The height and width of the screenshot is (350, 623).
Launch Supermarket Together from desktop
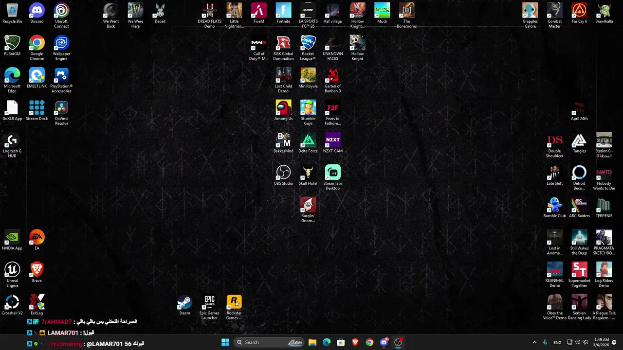(579, 275)
